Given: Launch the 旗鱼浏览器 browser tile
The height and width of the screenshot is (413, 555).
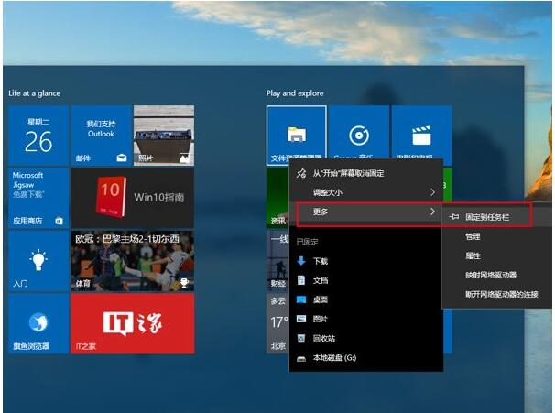Looking at the screenshot, I should [38, 323].
